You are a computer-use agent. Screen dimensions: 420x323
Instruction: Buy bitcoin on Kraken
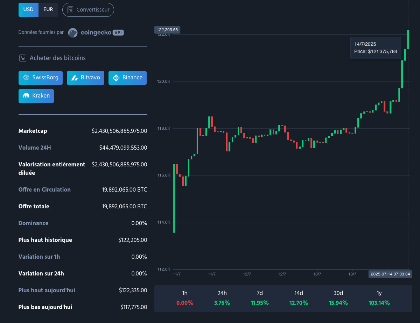point(36,96)
